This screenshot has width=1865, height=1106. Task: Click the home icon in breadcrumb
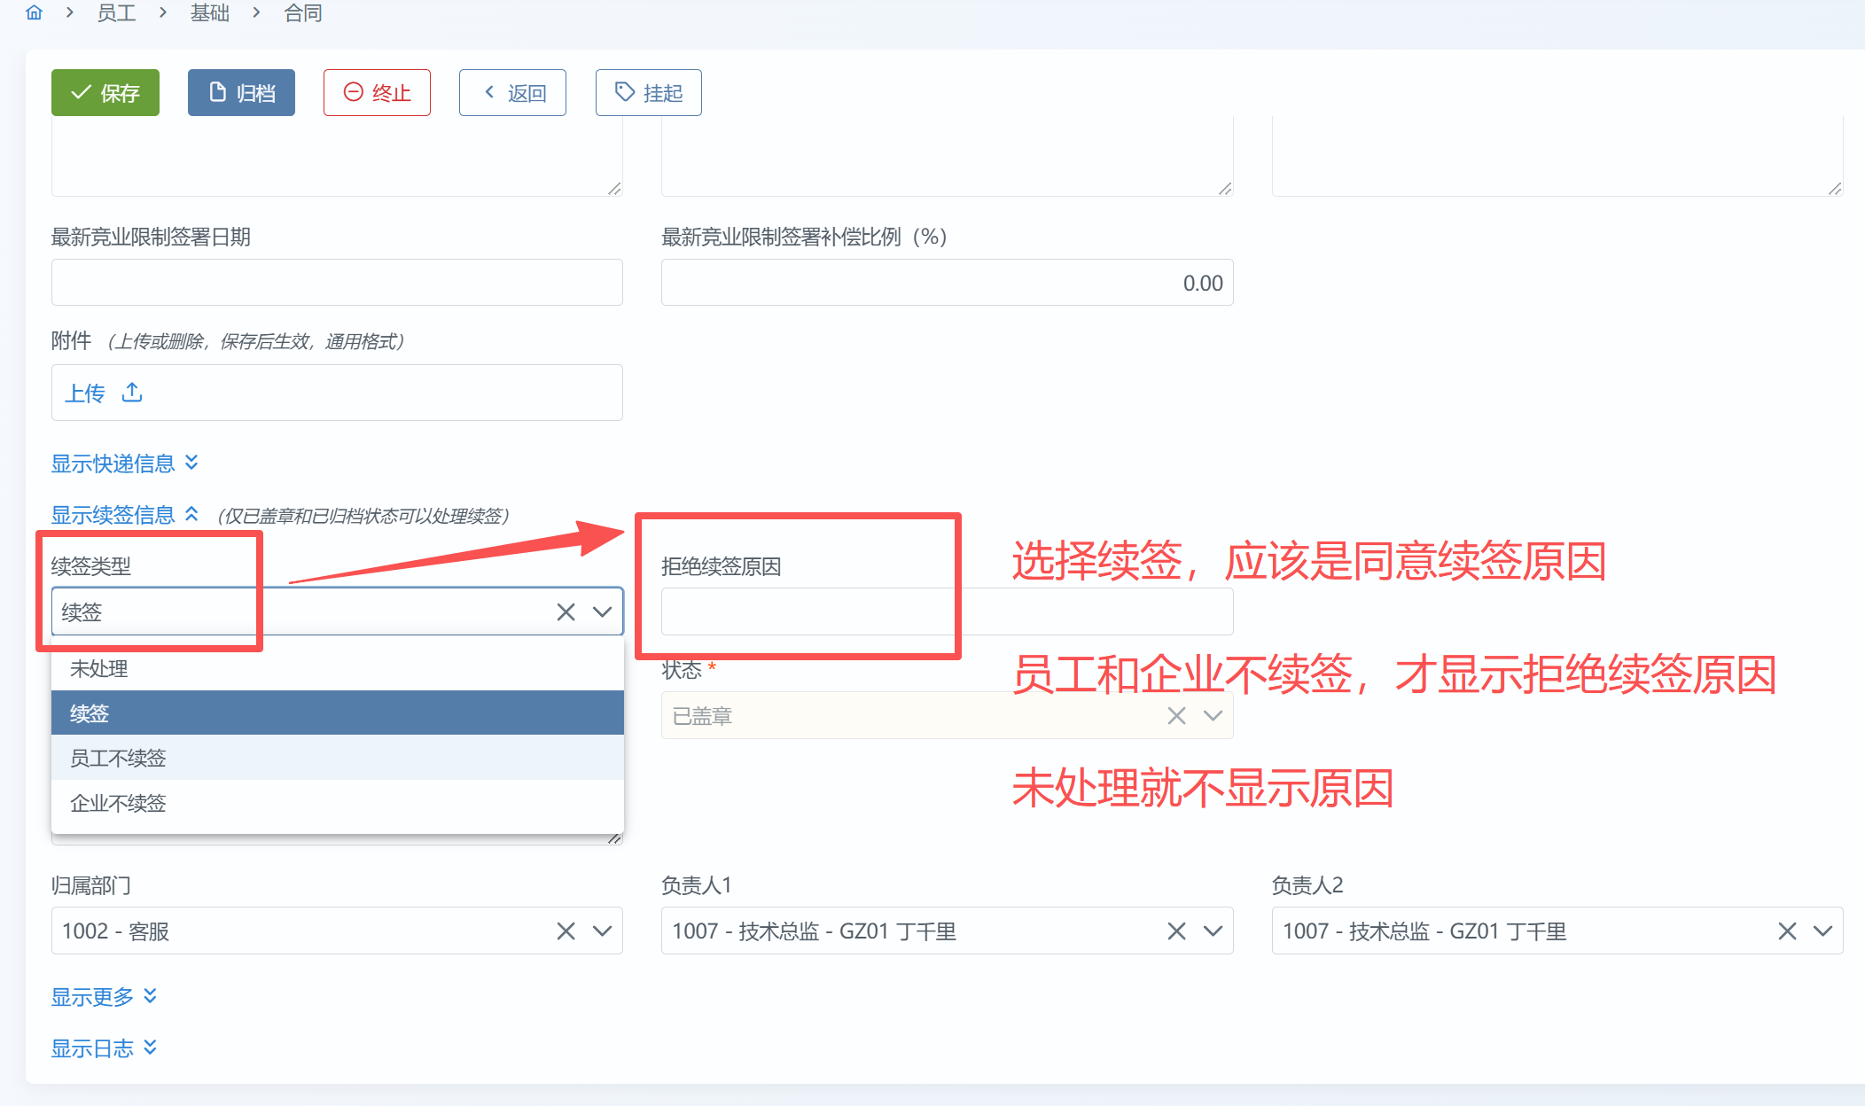(x=34, y=12)
